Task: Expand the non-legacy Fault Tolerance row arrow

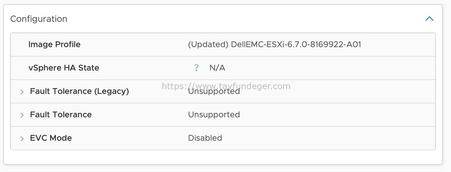Action: [x=22, y=115]
